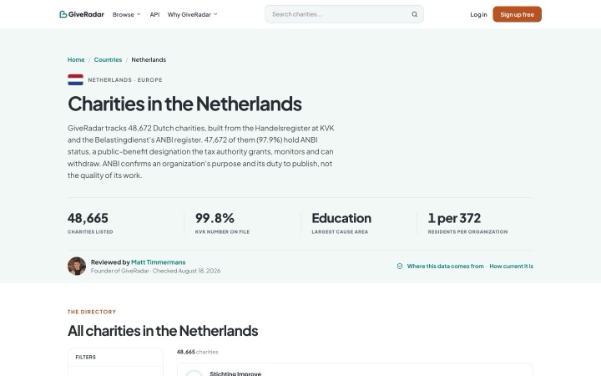
Task: Expand the Browse dropdown menu
Action: pyautogui.click(x=127, y=14)
